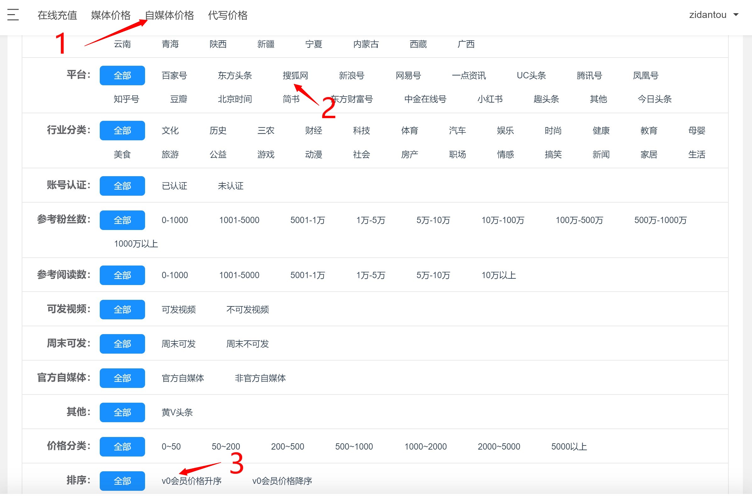Select 全部 in the 行业分类 row

tap(122, 131)
